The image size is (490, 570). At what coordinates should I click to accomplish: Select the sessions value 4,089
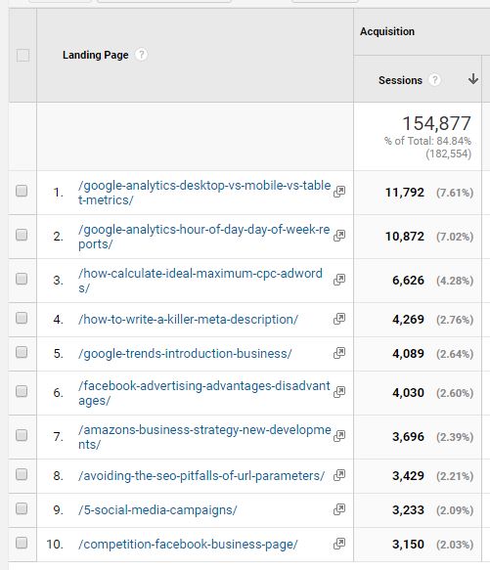[x=408, y=354]
